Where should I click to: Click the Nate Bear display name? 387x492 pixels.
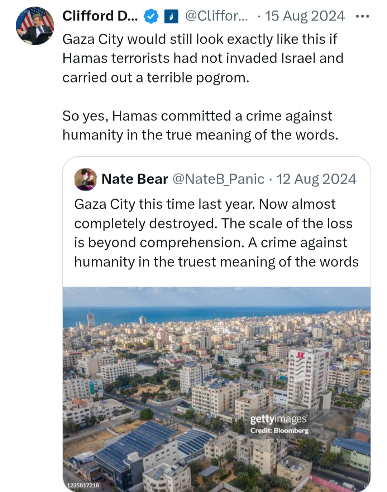click(x=135, y=179)
